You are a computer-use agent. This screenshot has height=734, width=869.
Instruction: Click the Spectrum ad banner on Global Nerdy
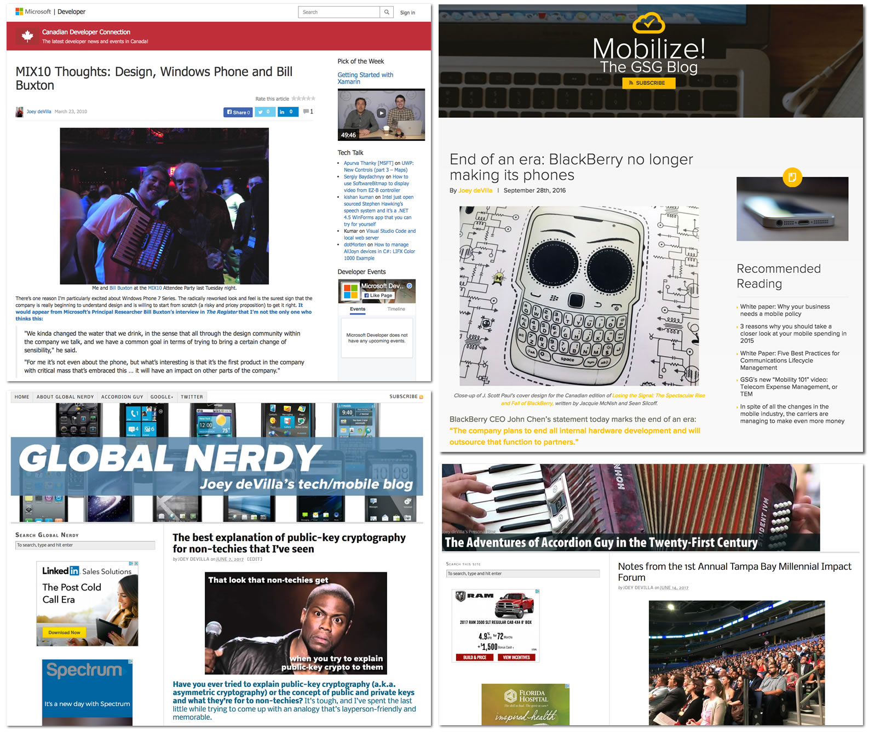[x=87, y=693]
